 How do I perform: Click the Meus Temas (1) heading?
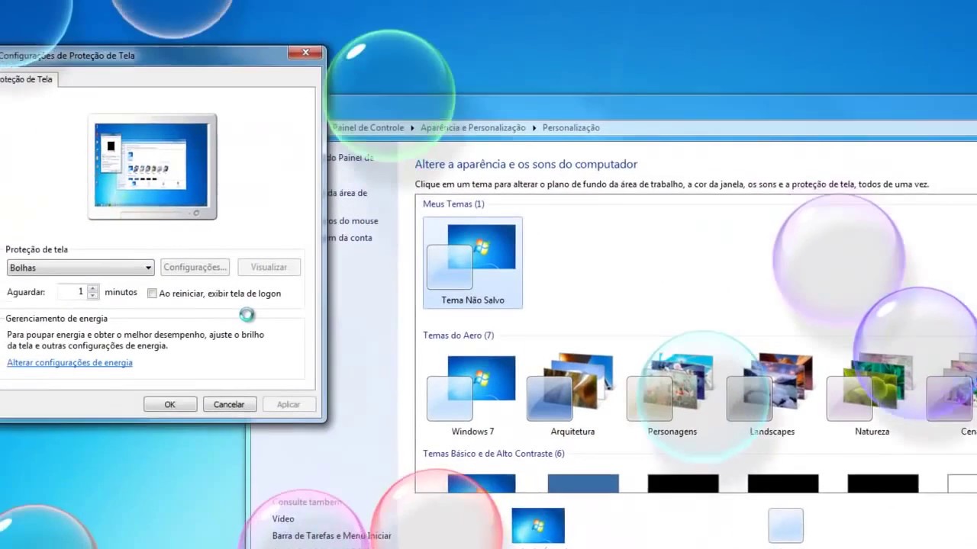(x=453, y=204)
